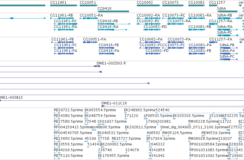Open transcript CG11961-RA label
This screenshot has width=244, height=160.
coord(65,27)
